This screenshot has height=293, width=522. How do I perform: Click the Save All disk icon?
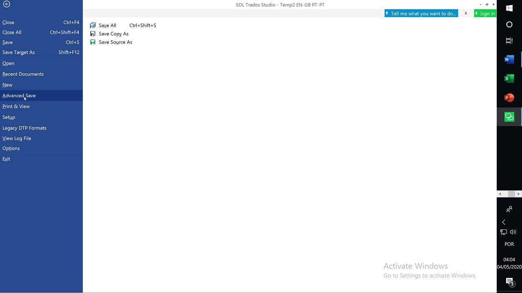93,25
